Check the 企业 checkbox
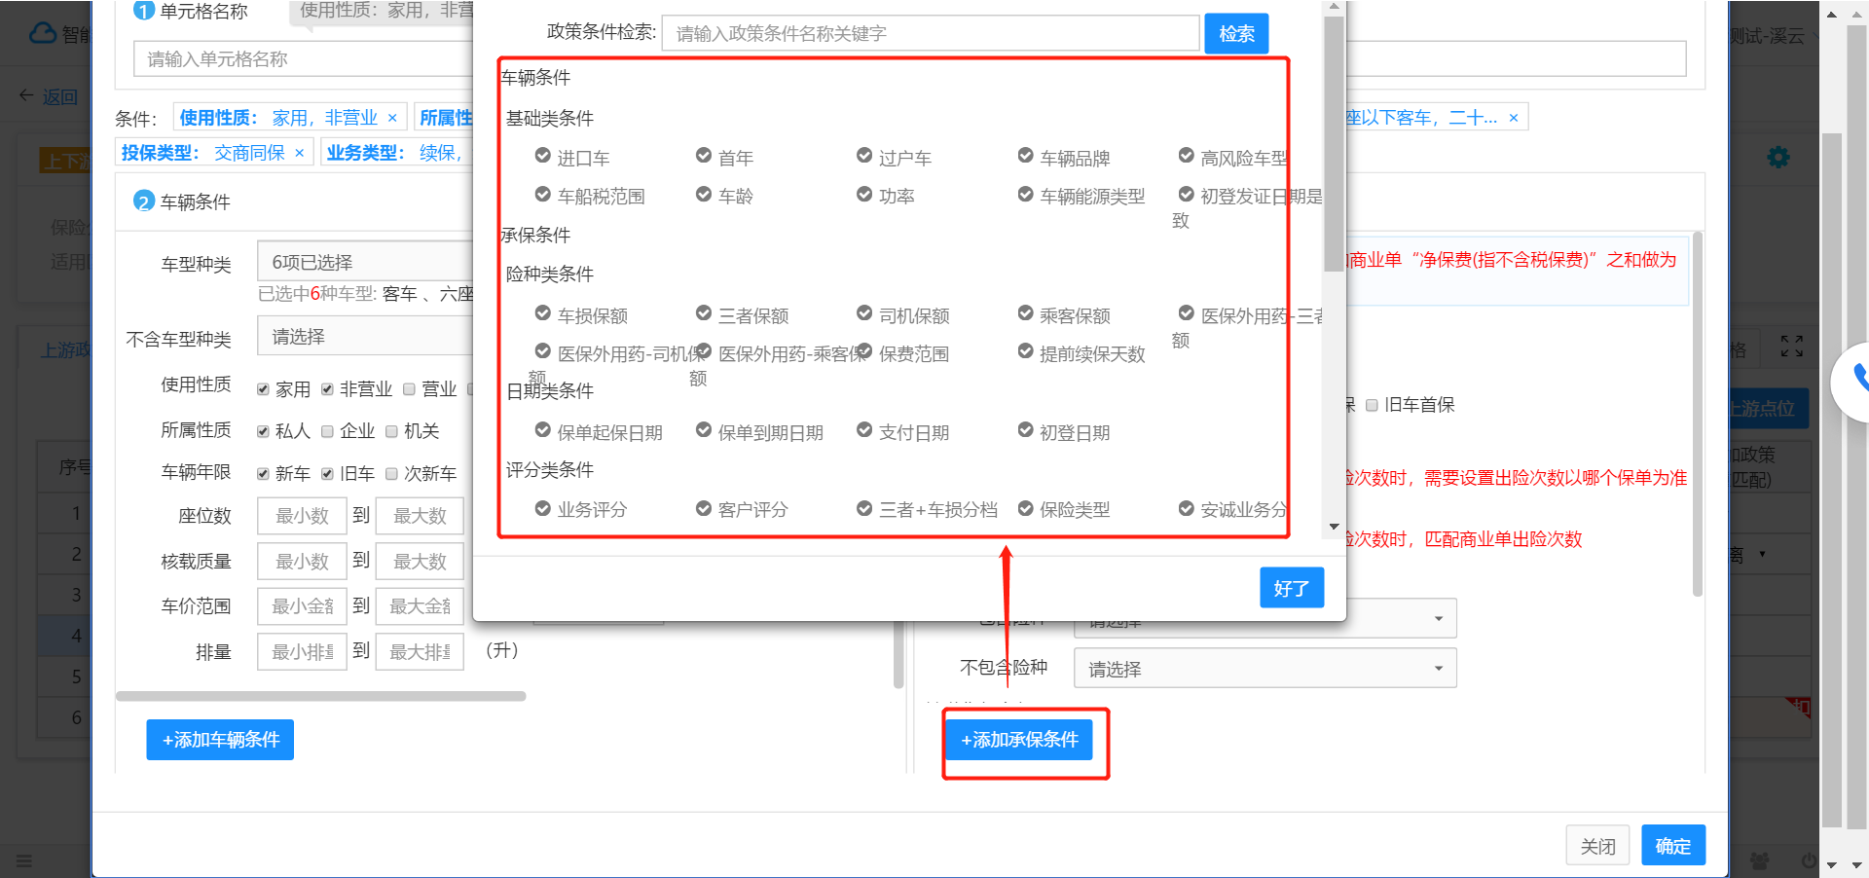This screenshot has height=878, width=1869. [x=327, y=431]
